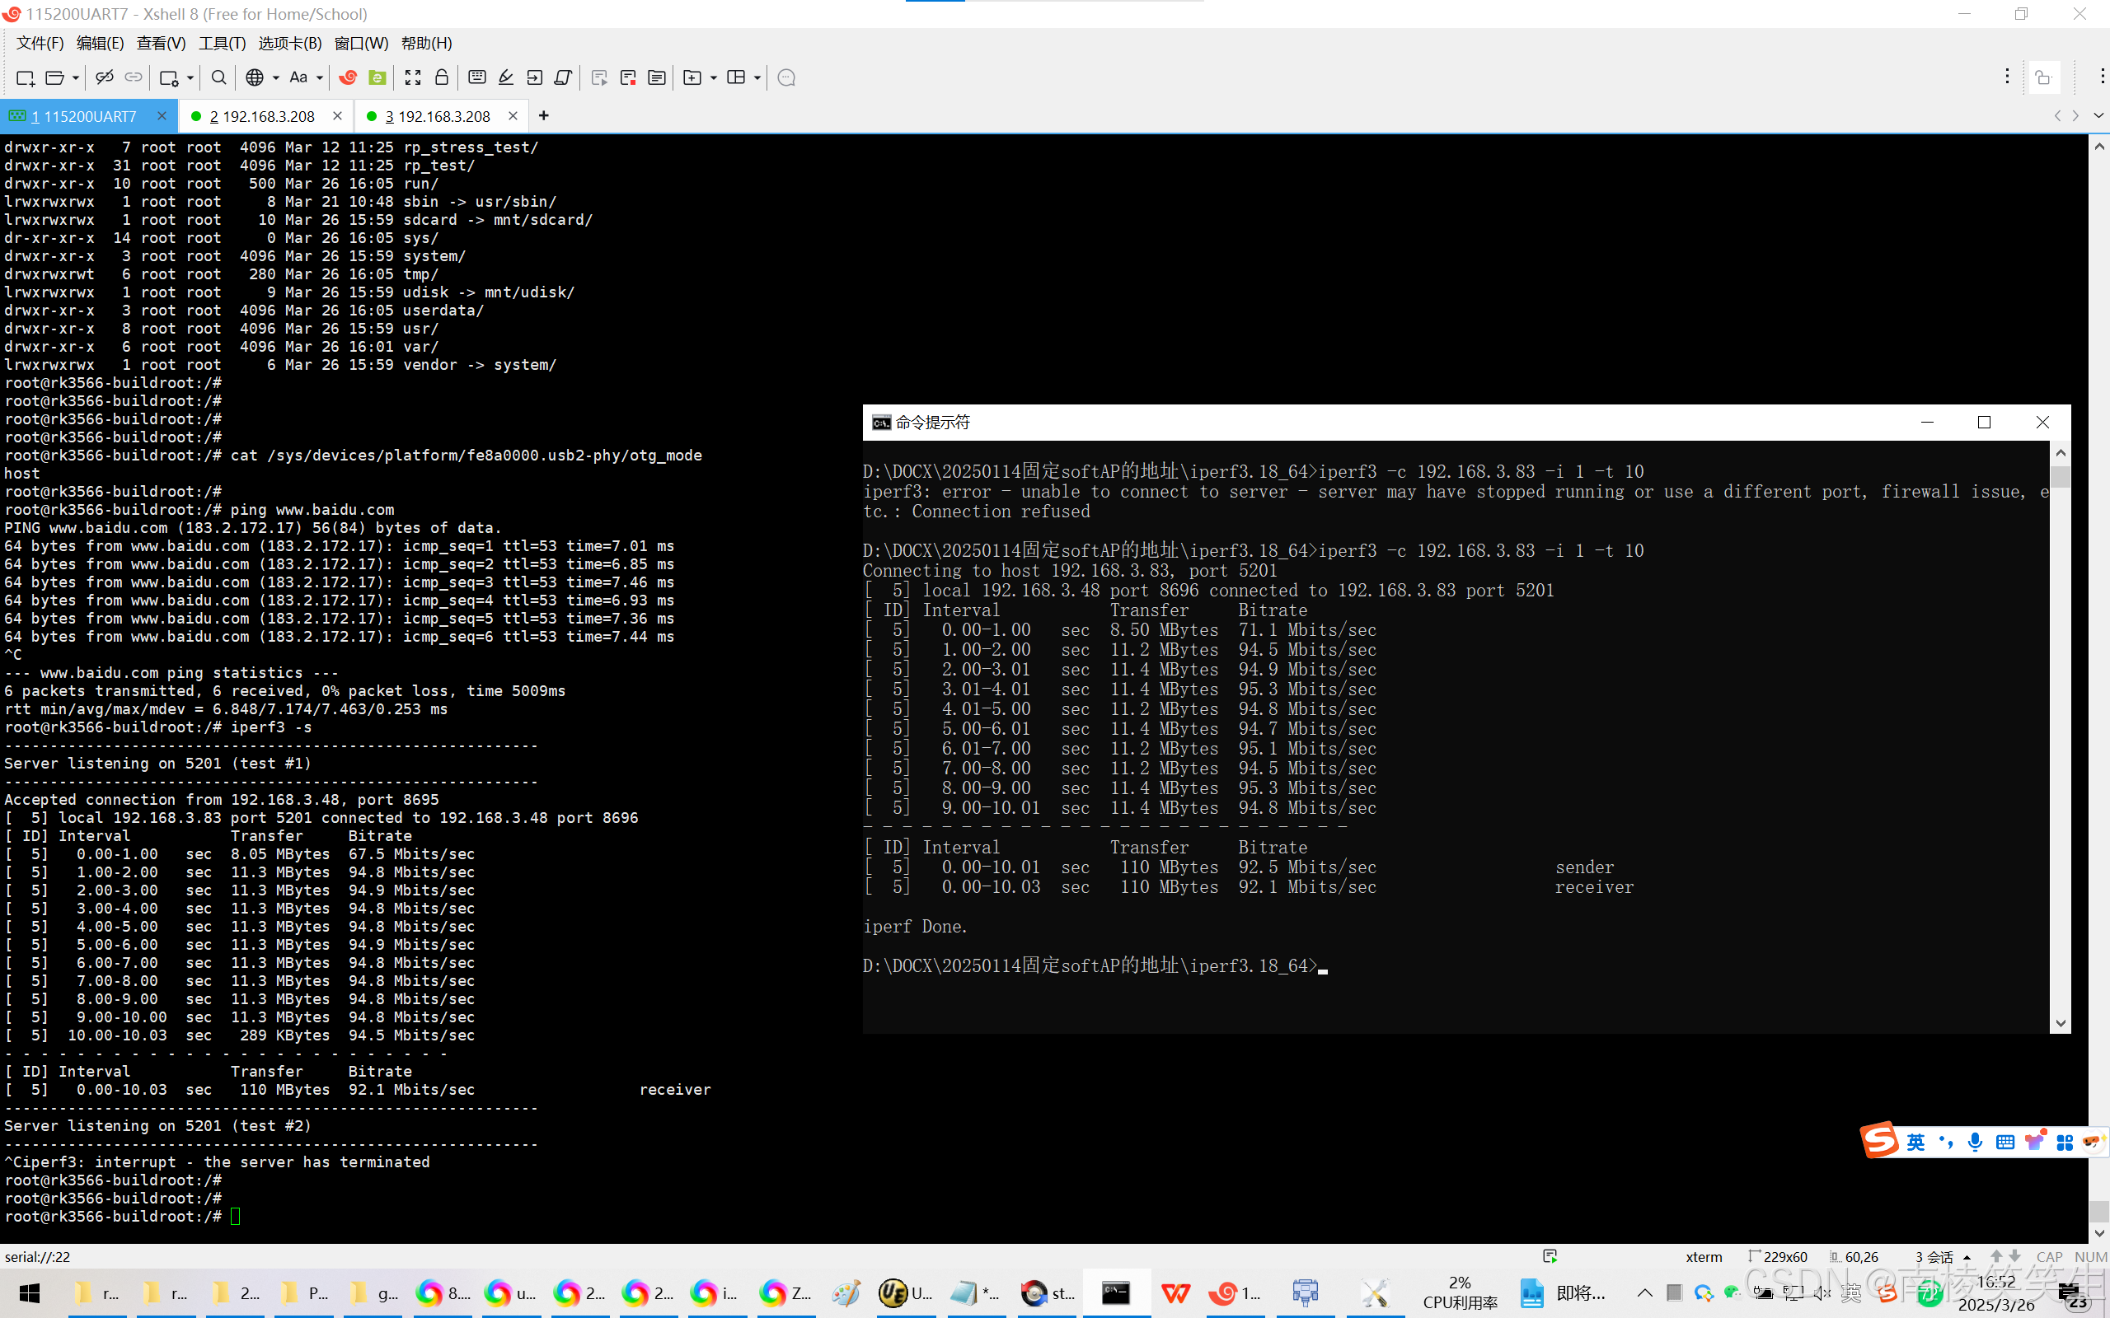The height and width of the screenshot is (1318, 2110).
Task: Switch to tab 2 192.168.3.208
Action: tap(261, 116)
